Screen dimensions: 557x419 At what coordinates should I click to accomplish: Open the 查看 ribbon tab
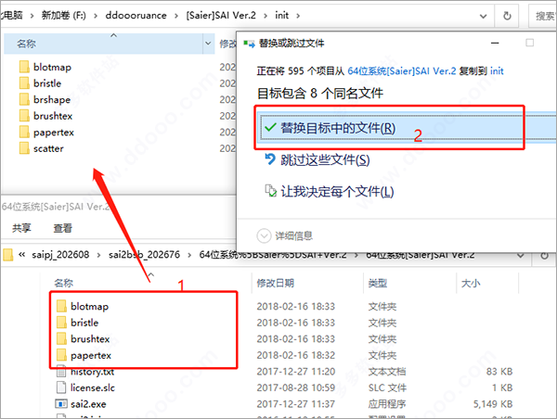[x=62, y=228]
